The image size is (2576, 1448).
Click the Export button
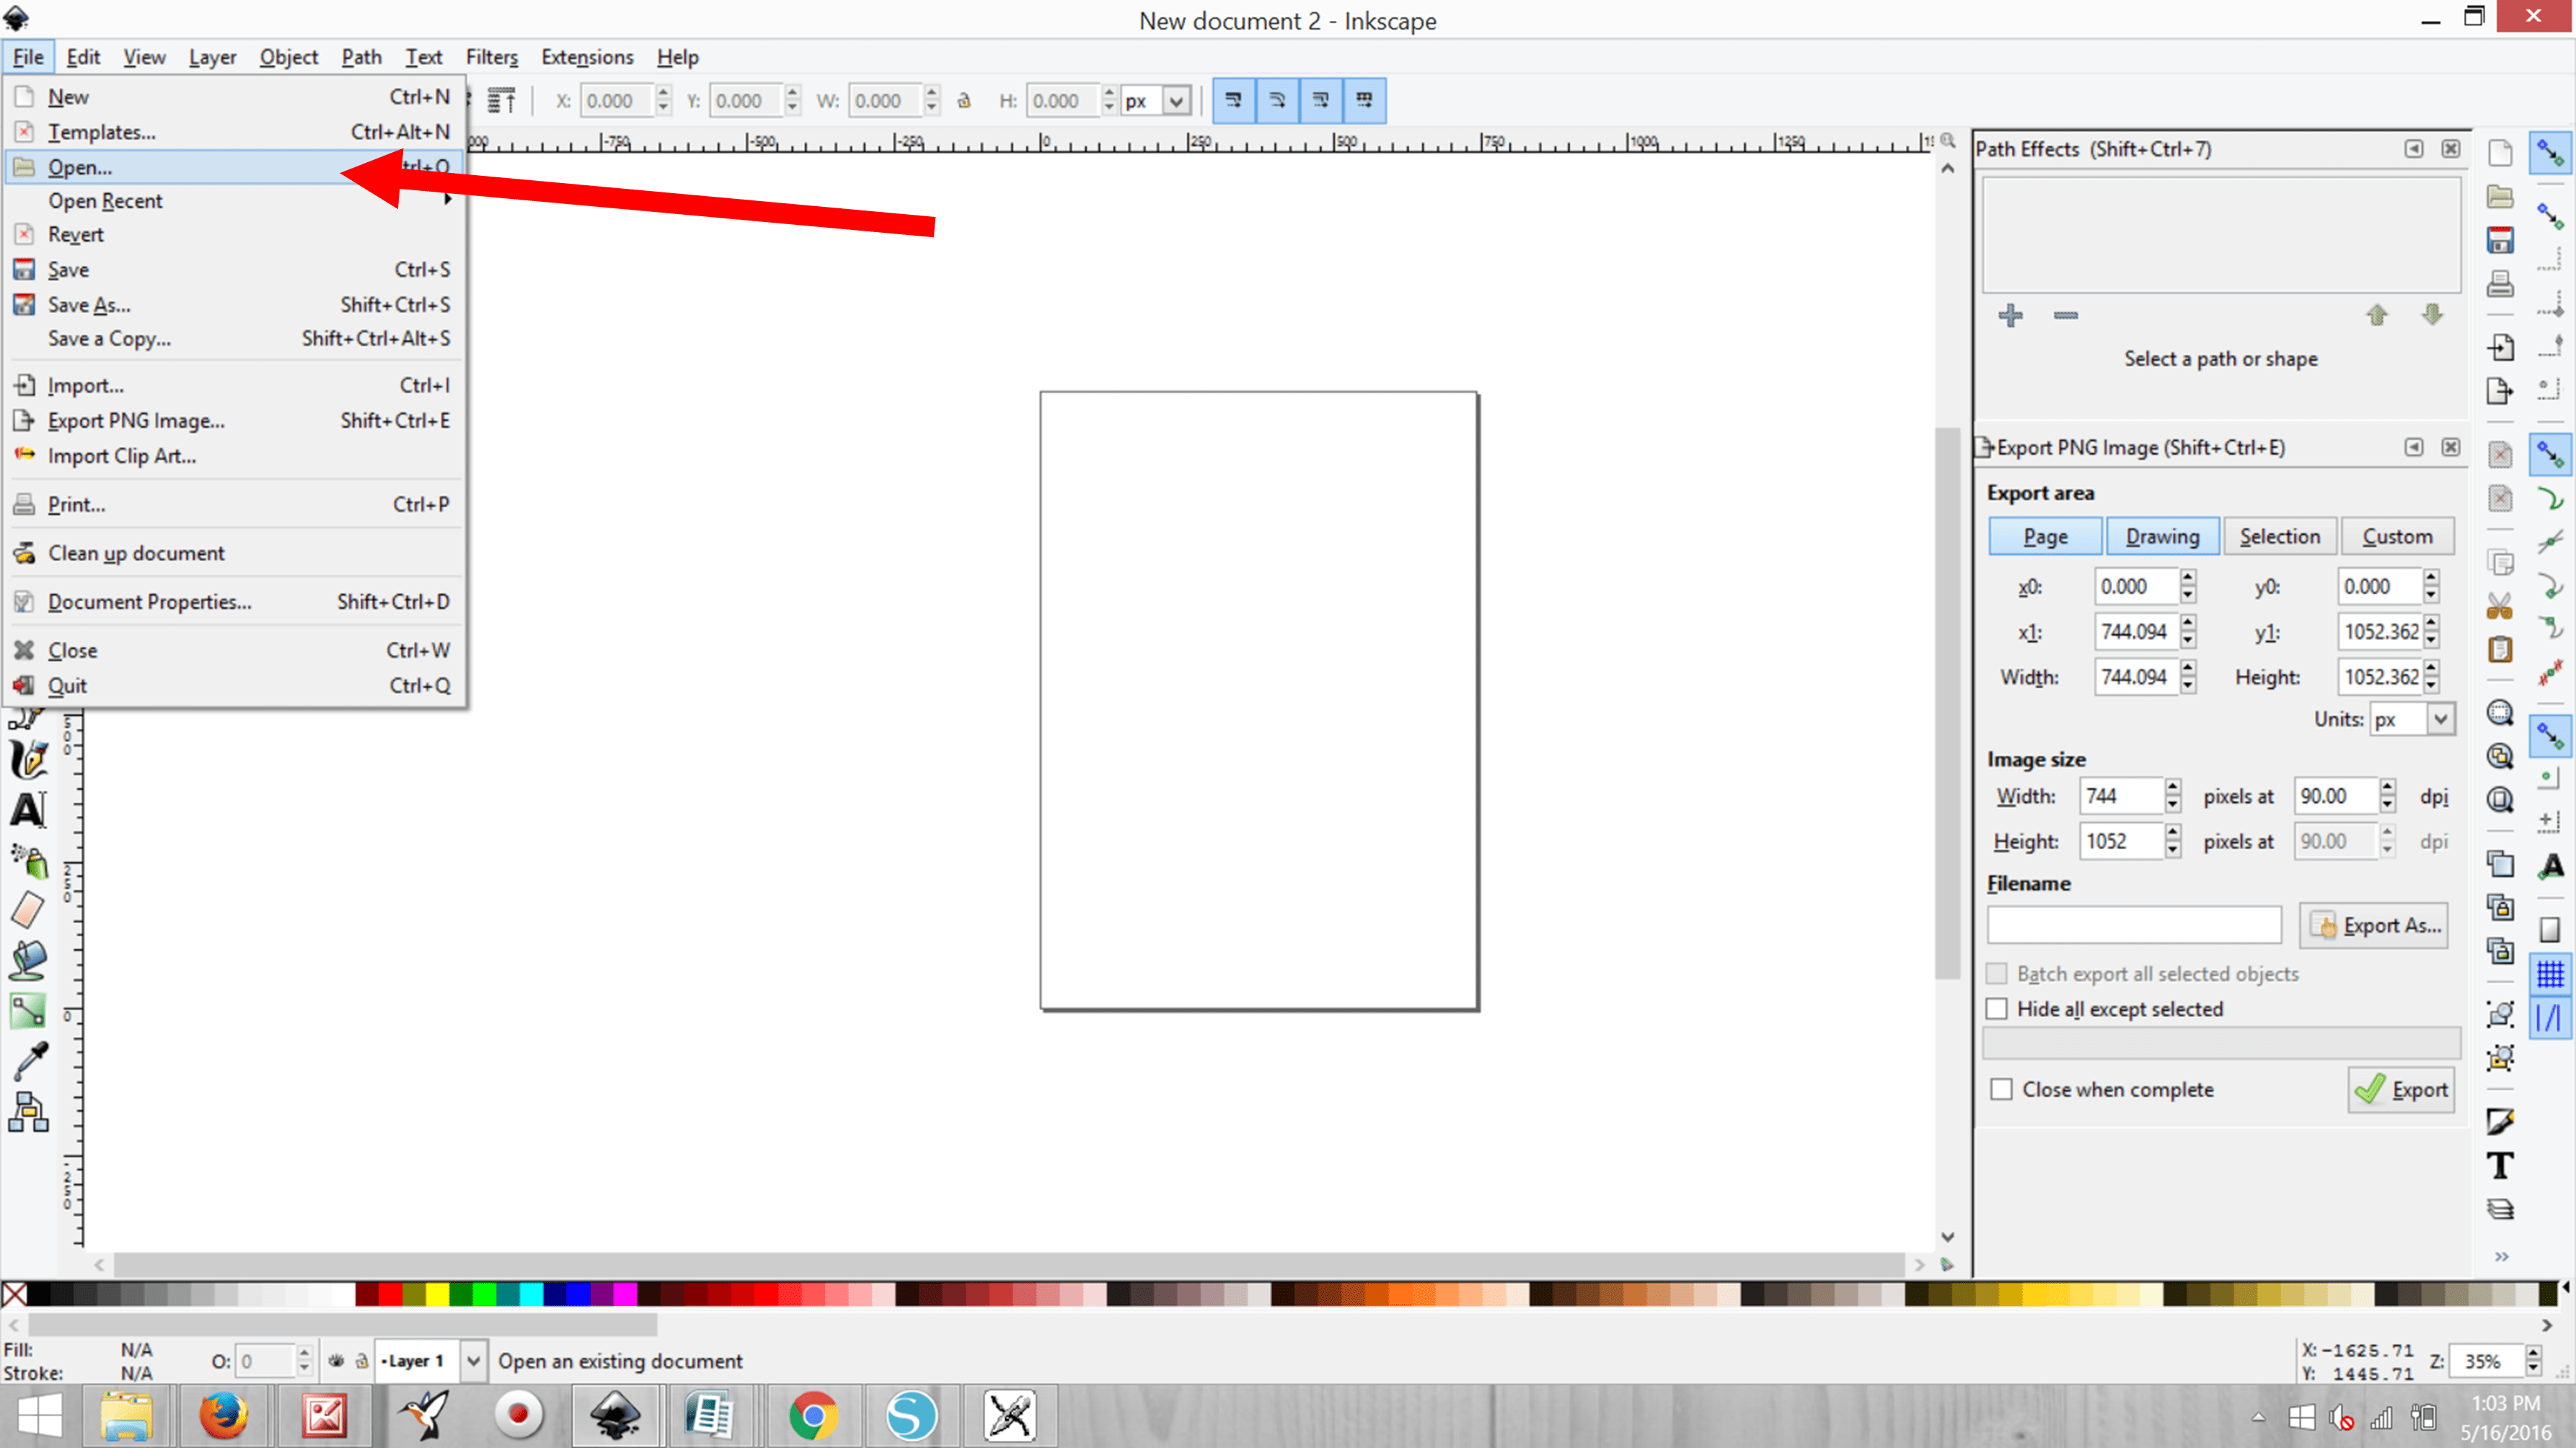coord(2401,1089)
